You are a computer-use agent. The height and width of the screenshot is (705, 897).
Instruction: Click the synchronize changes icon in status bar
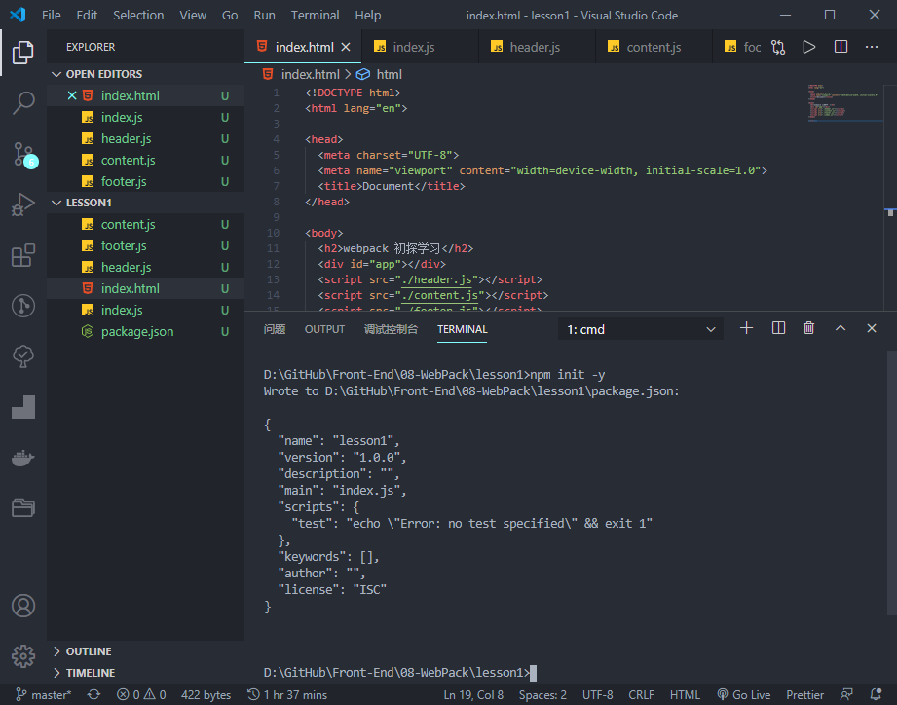click(93, 694)
